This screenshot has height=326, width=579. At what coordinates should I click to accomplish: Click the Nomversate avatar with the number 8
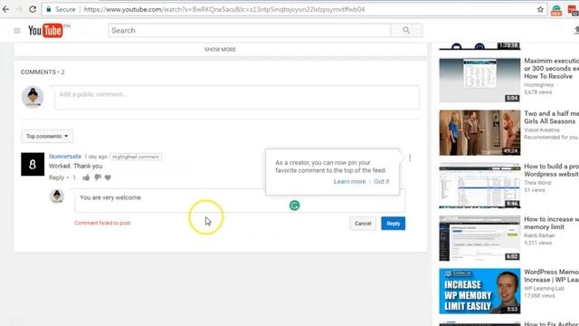click(x=33, y=164)
